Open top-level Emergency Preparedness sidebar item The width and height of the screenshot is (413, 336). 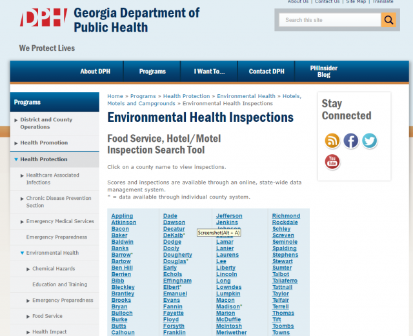(x=57, y=237)
